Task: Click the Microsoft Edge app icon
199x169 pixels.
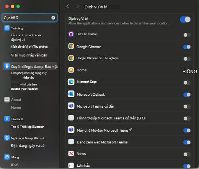Action: (71, 82)
